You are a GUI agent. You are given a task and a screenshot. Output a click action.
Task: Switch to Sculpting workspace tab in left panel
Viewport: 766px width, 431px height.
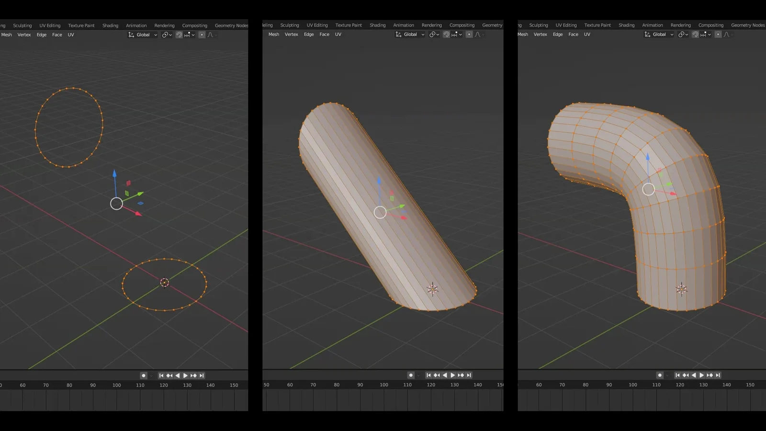pos(23,25)
